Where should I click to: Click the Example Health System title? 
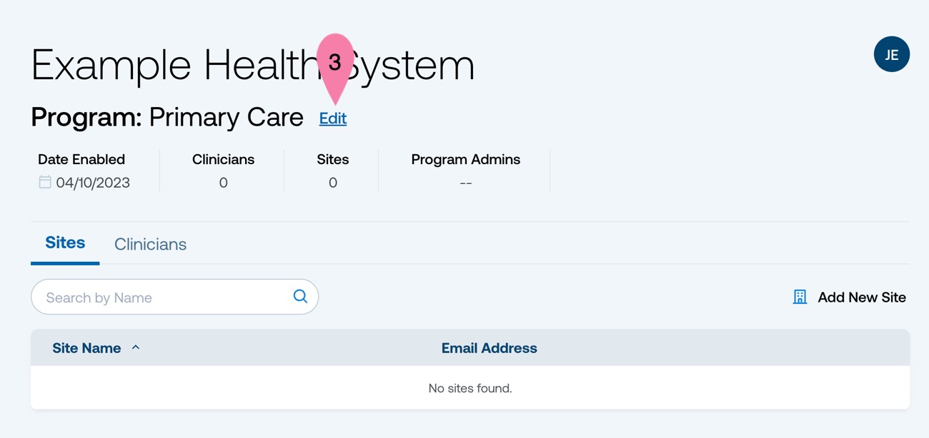tap(253, 65)
